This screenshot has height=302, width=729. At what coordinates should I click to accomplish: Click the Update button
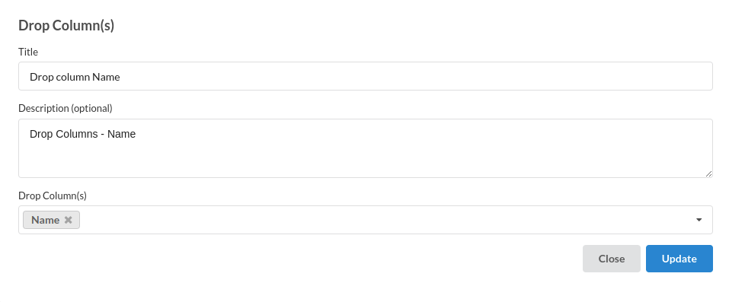click(679, 259)
